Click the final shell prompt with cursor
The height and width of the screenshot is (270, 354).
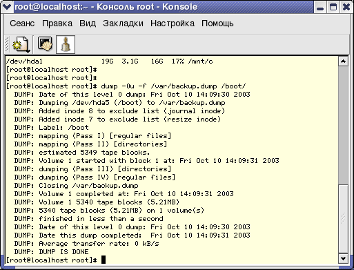pyautogui.click(x=56, y=260)
